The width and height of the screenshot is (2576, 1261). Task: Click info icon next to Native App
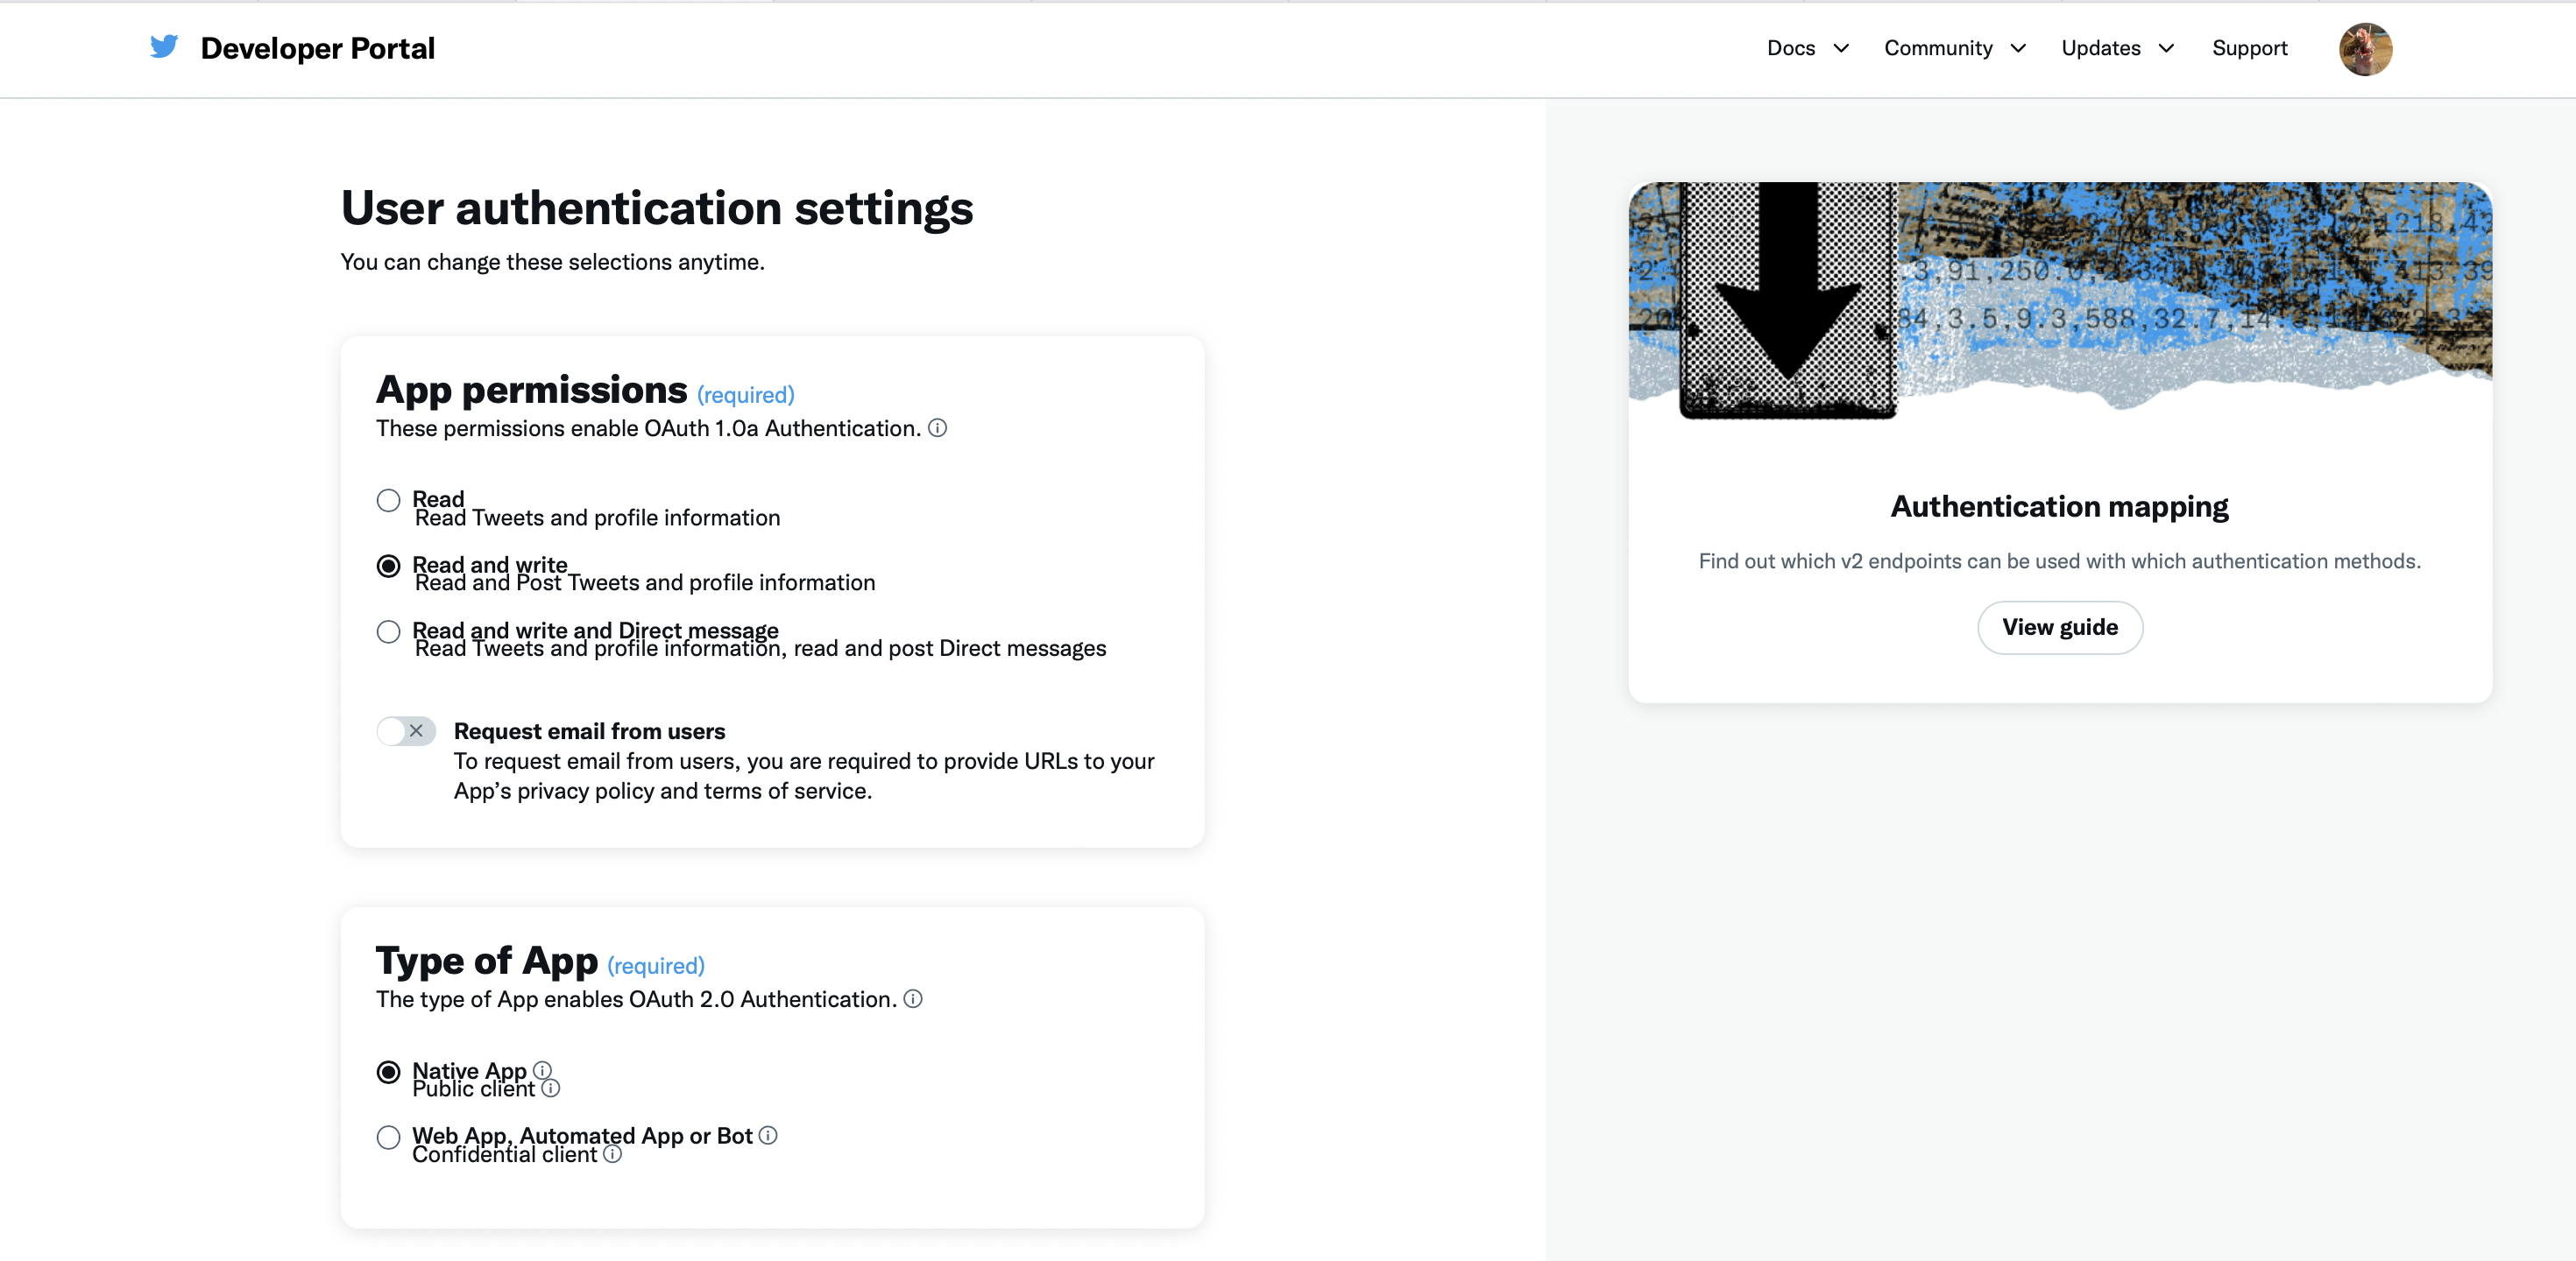pyautogui.click(x=542, y=1070)
